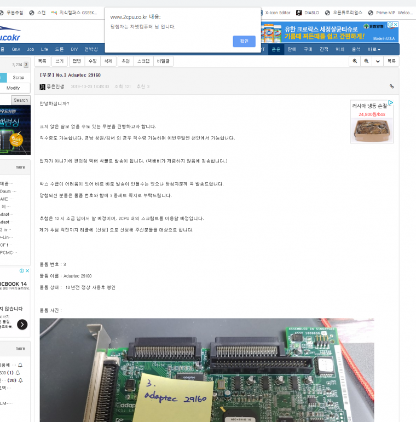Screen dimensions: 416x422
Task: Open the QnA menu
Action: pos(16,49)
